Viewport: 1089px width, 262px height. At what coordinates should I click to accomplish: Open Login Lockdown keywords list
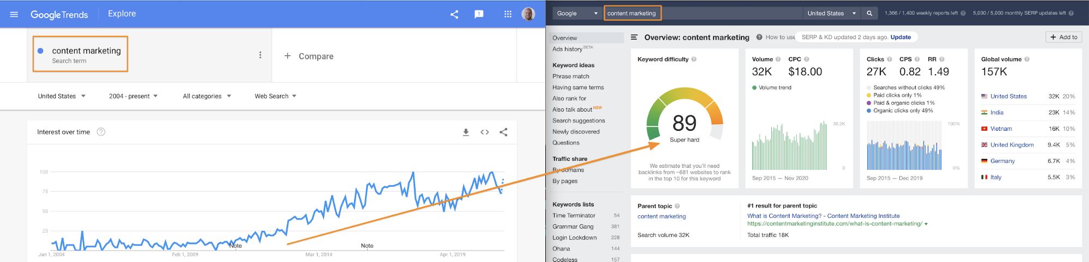(x=574, y=237)
